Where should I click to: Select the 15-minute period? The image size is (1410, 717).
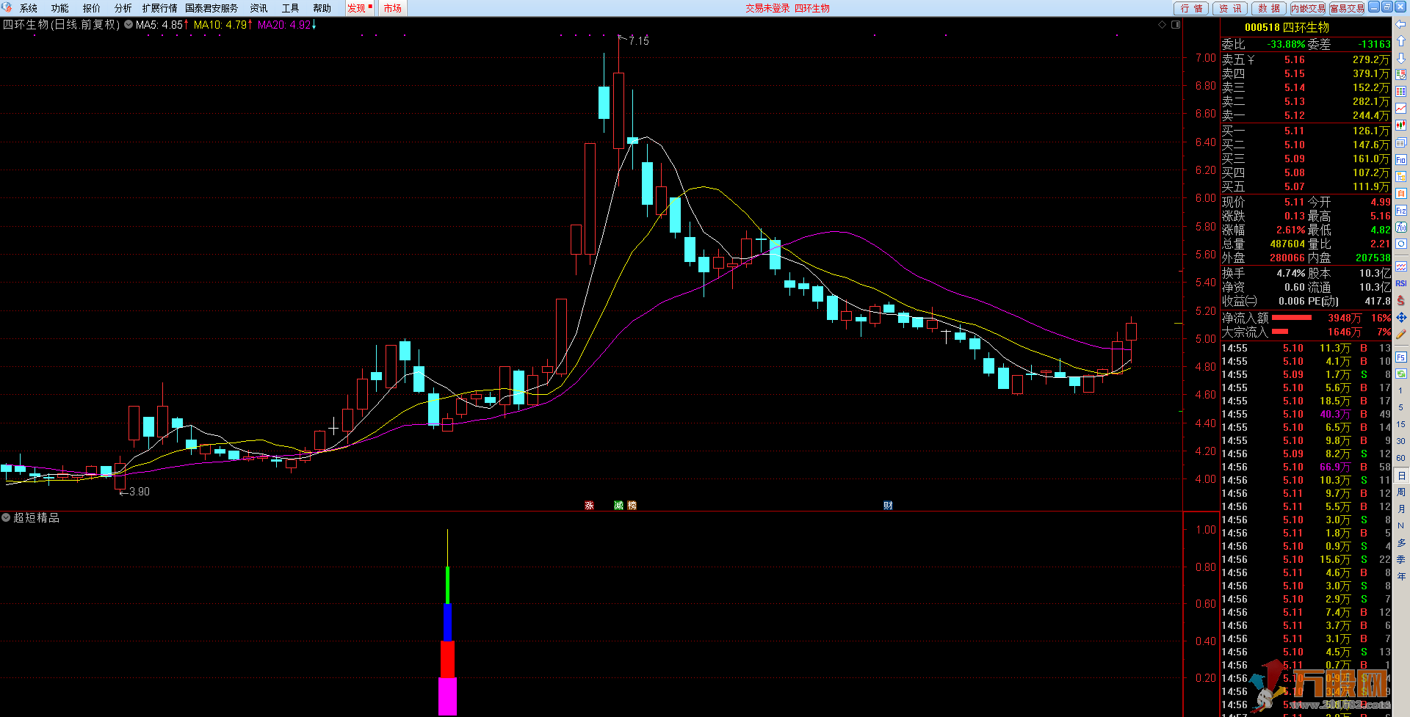pos(1401,424)
